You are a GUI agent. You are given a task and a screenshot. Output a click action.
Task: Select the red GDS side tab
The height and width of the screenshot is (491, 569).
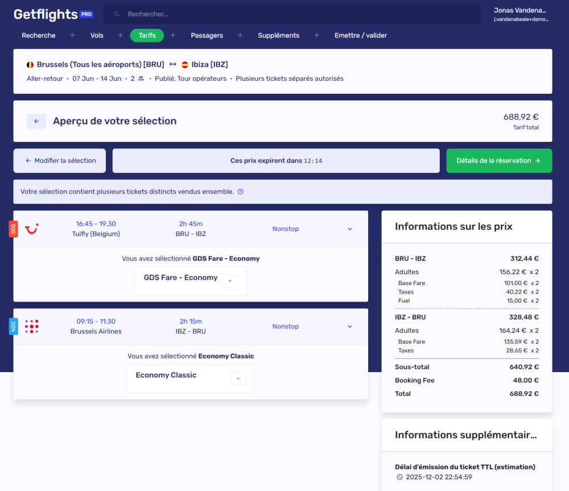tap(13, 229)
